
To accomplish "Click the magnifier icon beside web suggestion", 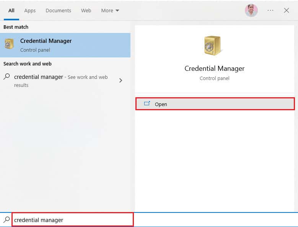I will coord(7,77).
